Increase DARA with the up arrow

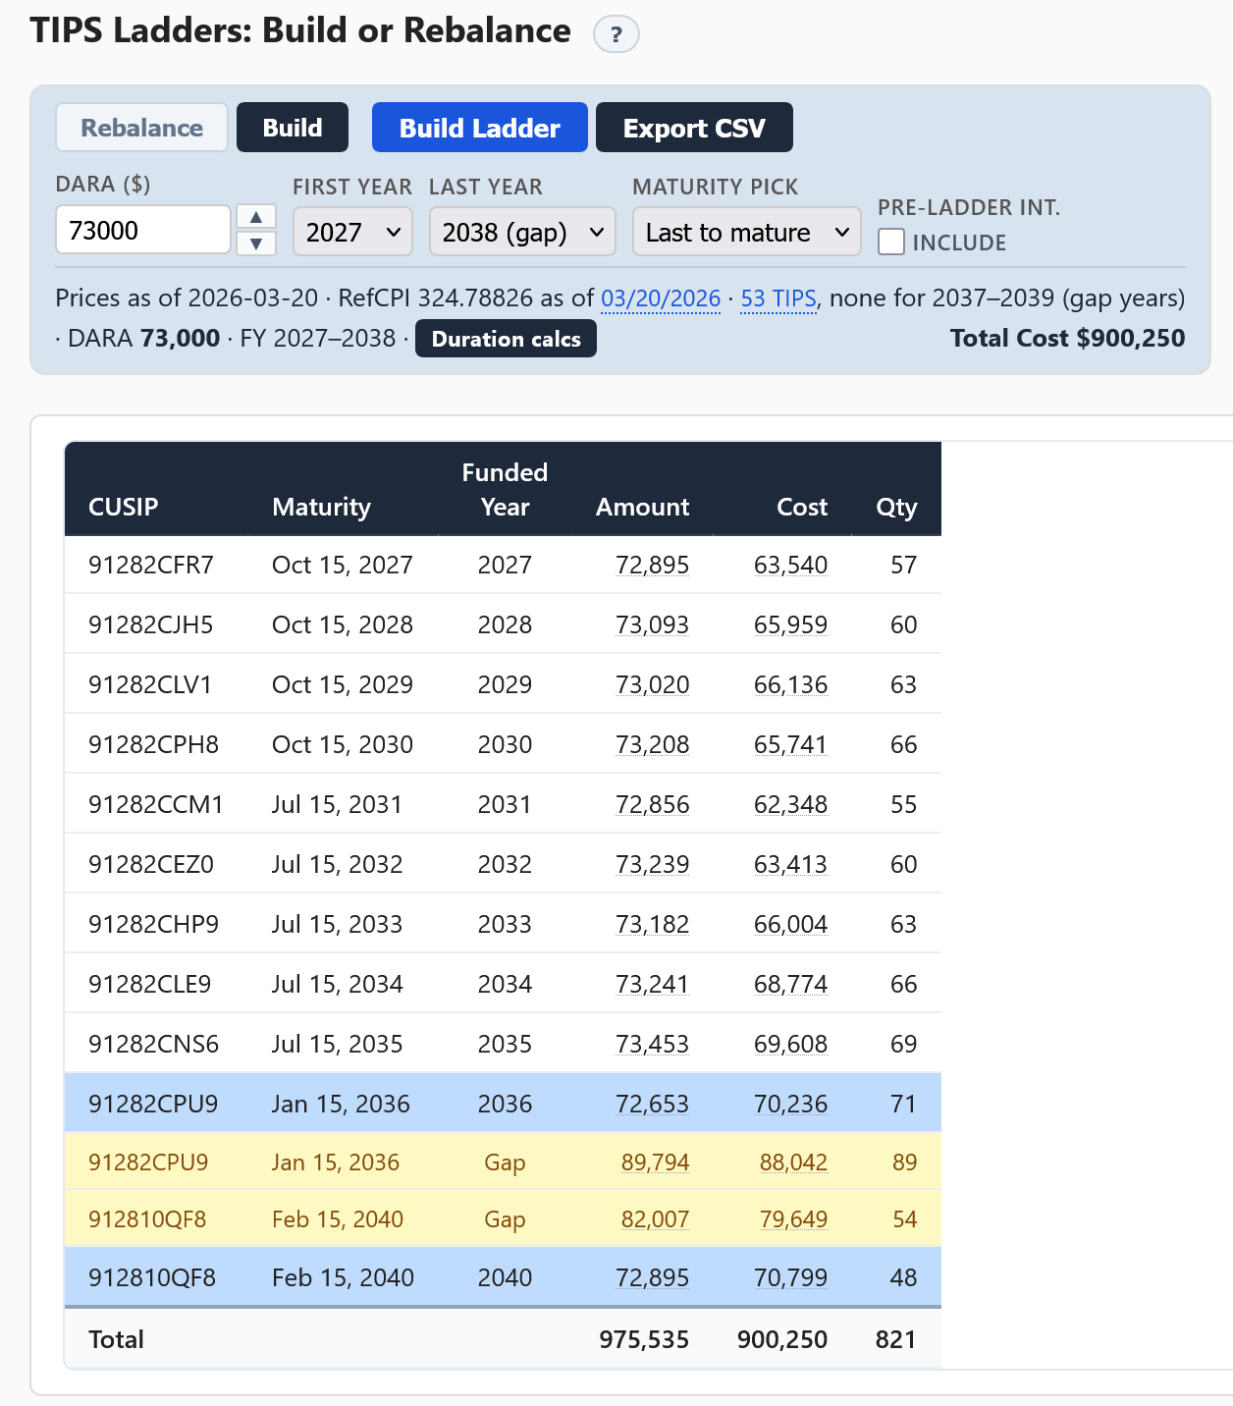pyautogui.click(x=256, y=217)
